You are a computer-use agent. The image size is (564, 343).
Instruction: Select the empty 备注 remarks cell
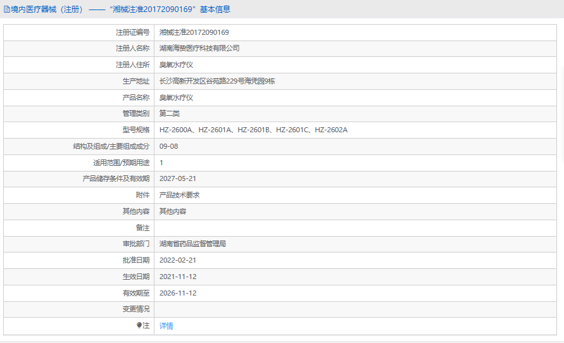(x=355, y=228)
